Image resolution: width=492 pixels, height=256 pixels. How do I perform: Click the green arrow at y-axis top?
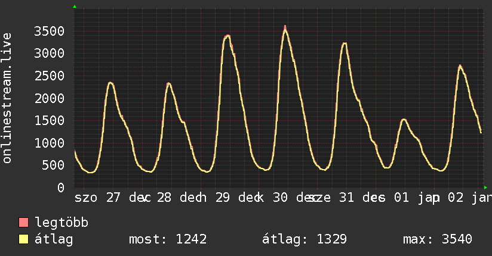coord(75,7)
